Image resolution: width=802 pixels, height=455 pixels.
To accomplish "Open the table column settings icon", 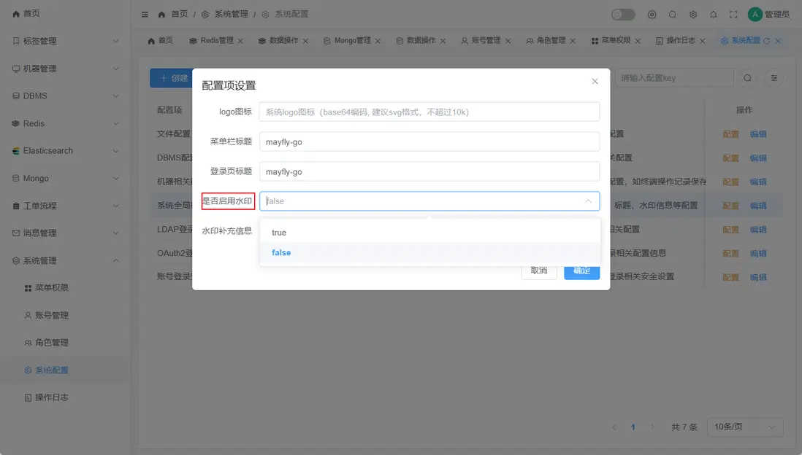I will [x=774, y=78].
